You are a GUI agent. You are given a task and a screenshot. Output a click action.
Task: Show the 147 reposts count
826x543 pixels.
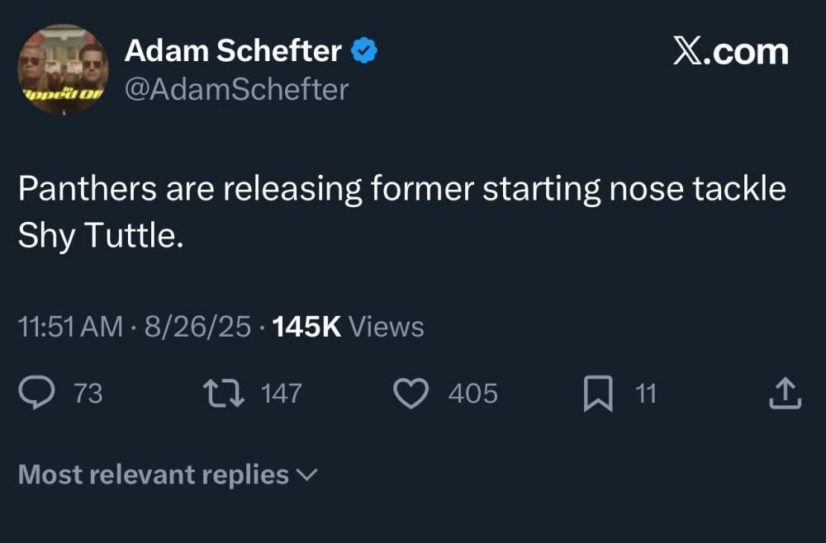281,394
